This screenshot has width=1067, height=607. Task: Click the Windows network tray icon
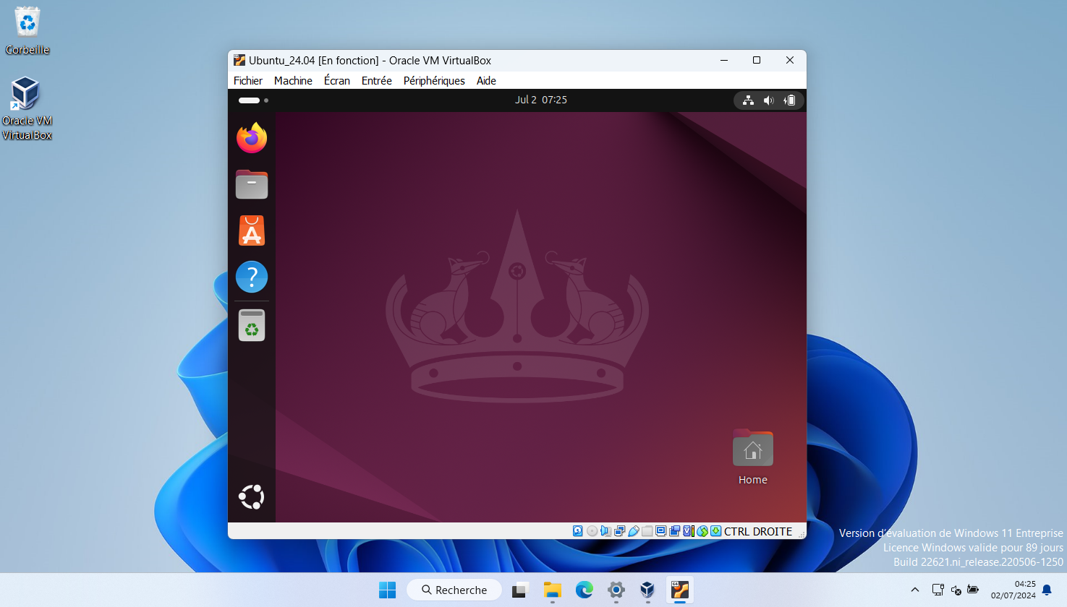point(938,590)
